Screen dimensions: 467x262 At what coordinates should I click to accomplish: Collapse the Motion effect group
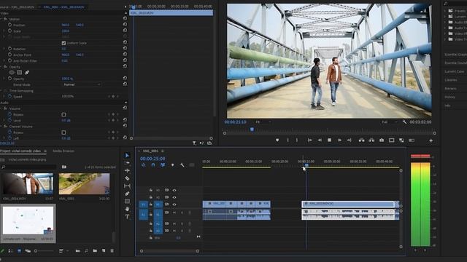tap(1, 19)
